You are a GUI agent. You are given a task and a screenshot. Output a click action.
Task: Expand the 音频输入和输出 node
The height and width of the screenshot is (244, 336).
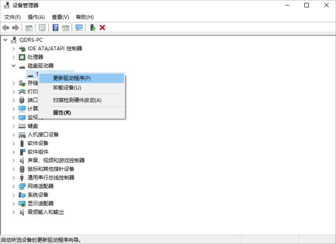point(14,212)
